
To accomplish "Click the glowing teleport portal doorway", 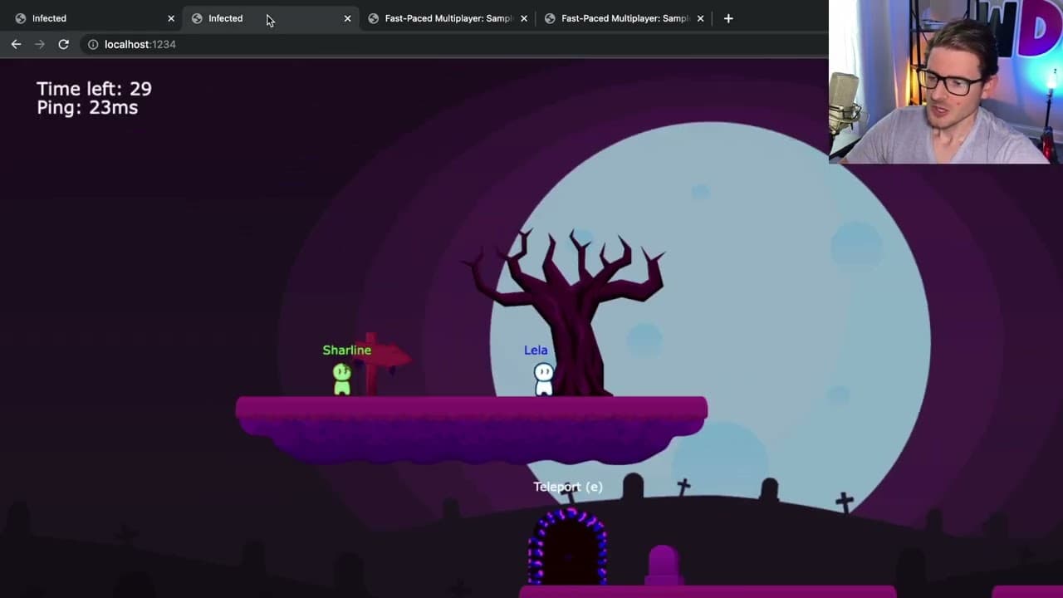I will [x=568, y=548].
